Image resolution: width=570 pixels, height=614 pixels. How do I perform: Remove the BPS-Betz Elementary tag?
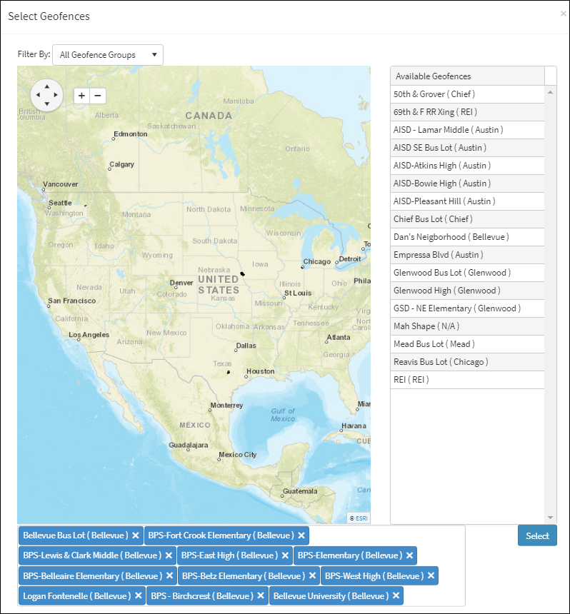[312, 575]
